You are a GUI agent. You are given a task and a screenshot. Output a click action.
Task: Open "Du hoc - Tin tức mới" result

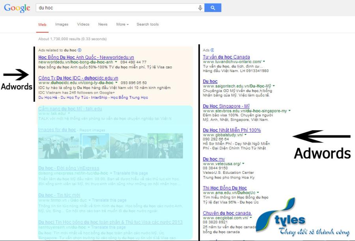59,195
